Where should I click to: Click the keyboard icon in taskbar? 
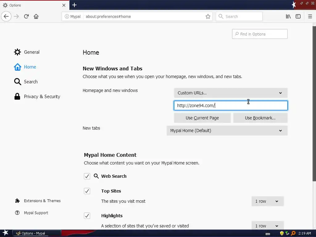[268, 234]
